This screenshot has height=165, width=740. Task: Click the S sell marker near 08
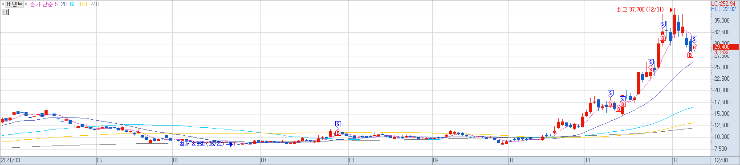(x=338, y=124)
